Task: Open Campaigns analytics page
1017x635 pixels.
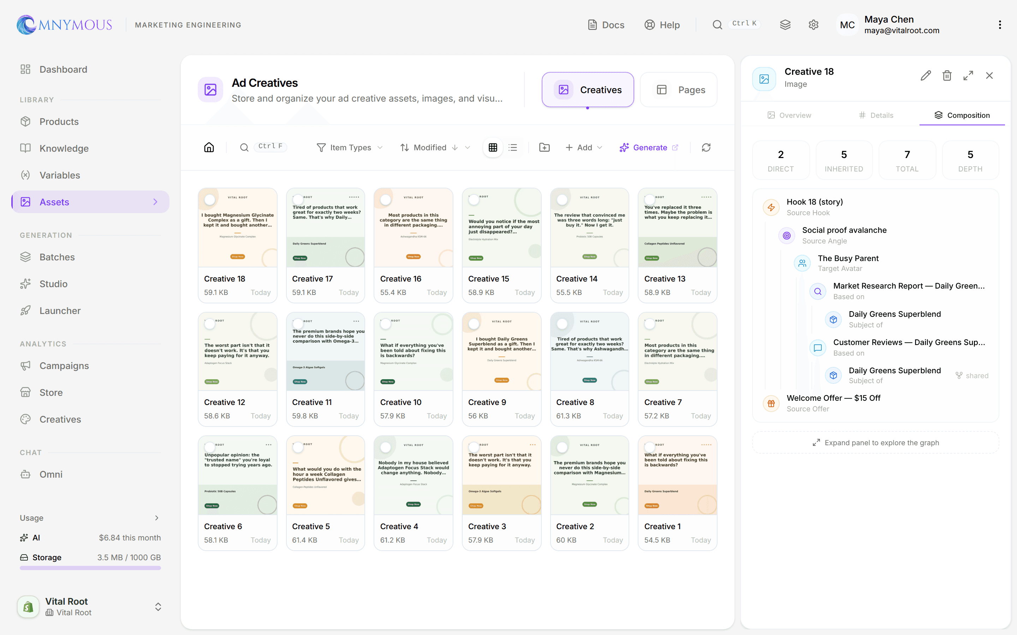Action: tap(90, 366)
